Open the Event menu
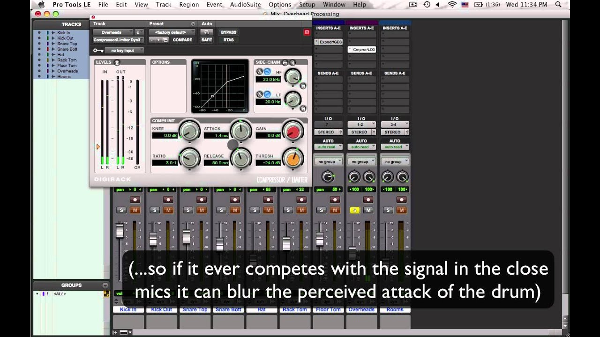 (x=215, y=4)
